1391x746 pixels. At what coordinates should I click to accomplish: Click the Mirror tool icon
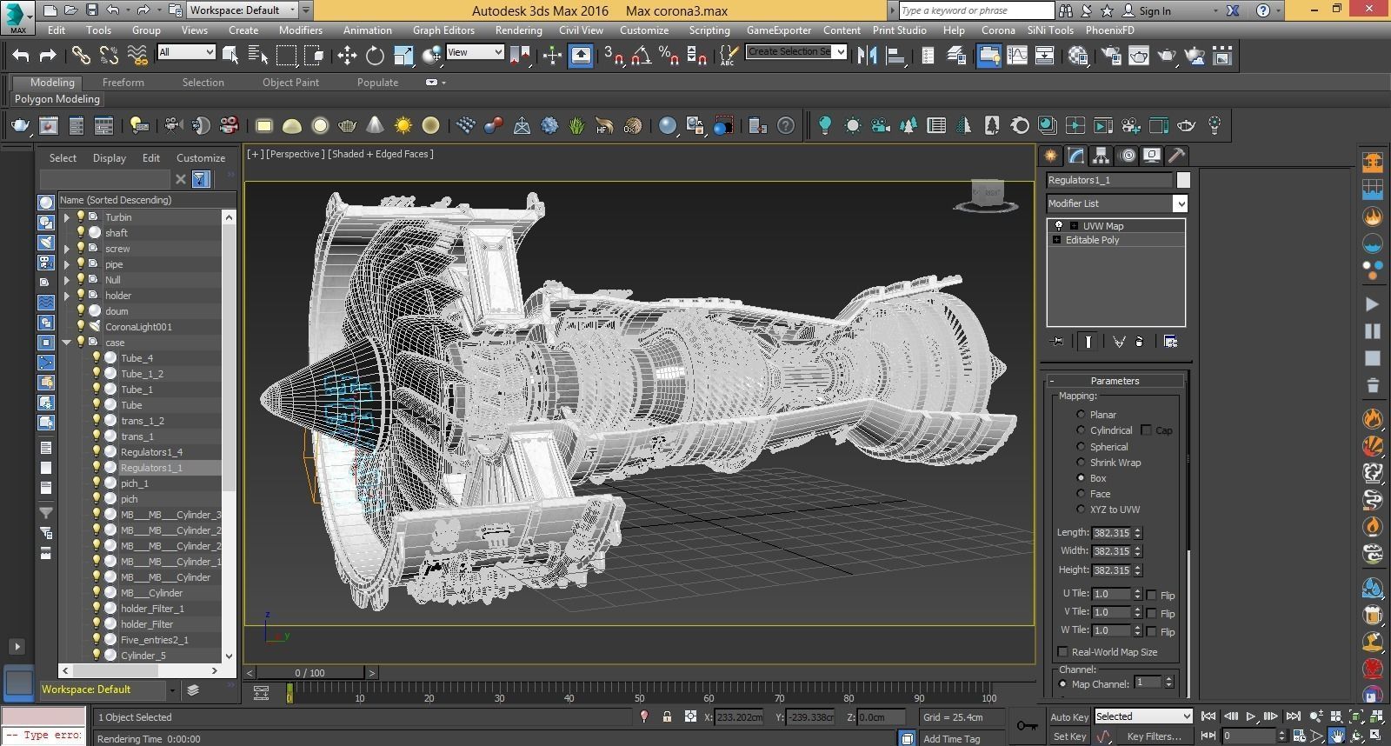[x=867, y=56]
